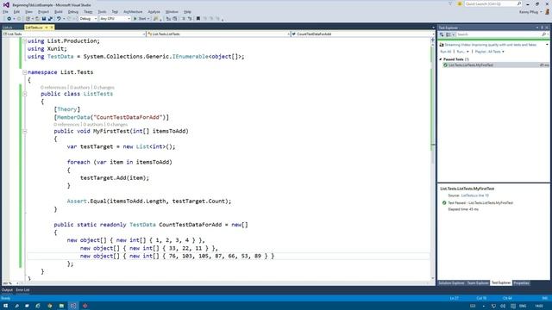Screen dimensions: 552x310
Task: Collapse the Passed Tests group
Action: [441, 59]
